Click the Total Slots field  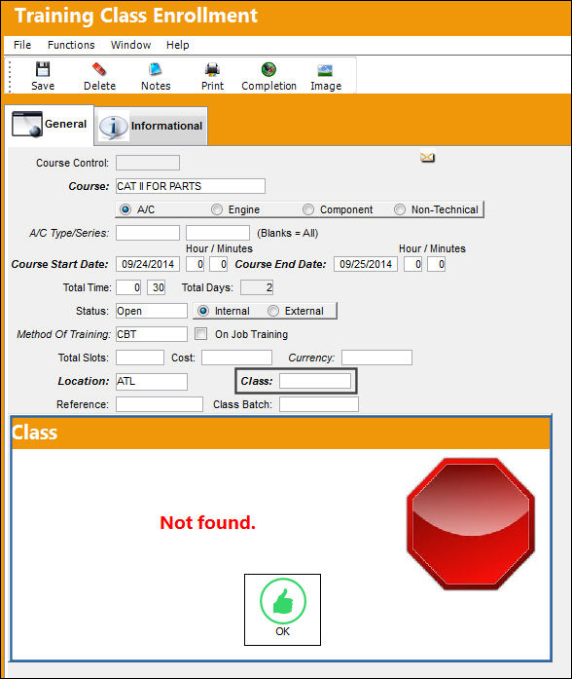140,358
